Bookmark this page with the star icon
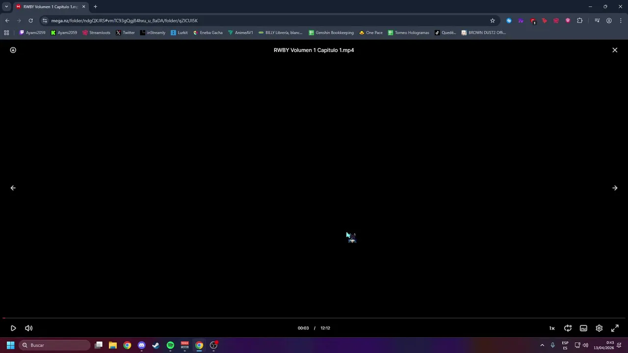The width and height of the screenshot is (628, 353). point(493,21)
